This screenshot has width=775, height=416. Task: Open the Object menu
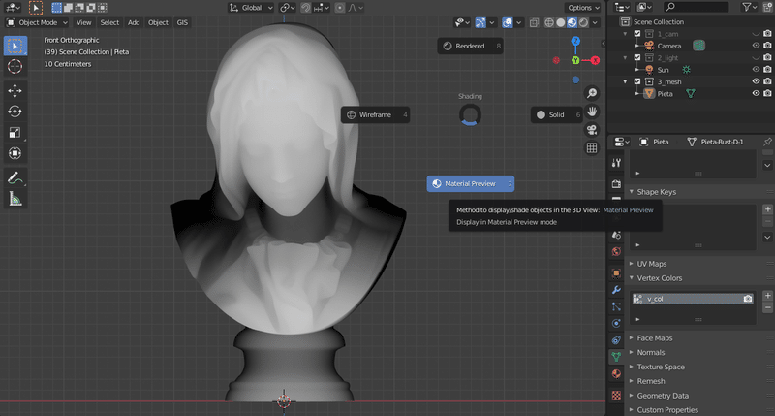[x=158, y=22]
